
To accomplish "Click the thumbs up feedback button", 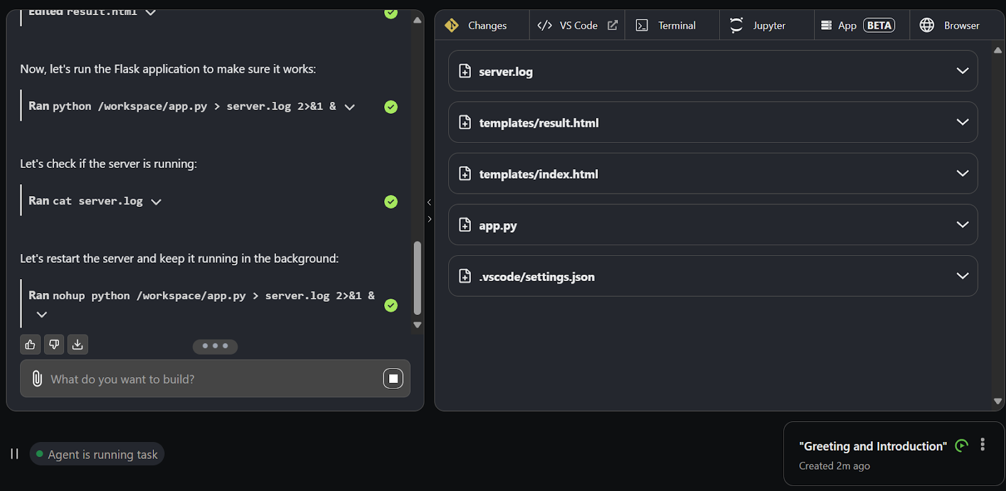I will point(30,345).
